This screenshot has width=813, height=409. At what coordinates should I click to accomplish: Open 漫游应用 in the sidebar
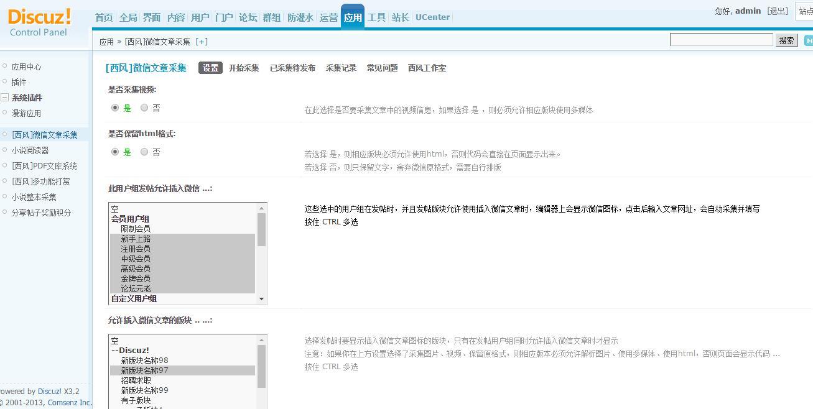point(26,113)
